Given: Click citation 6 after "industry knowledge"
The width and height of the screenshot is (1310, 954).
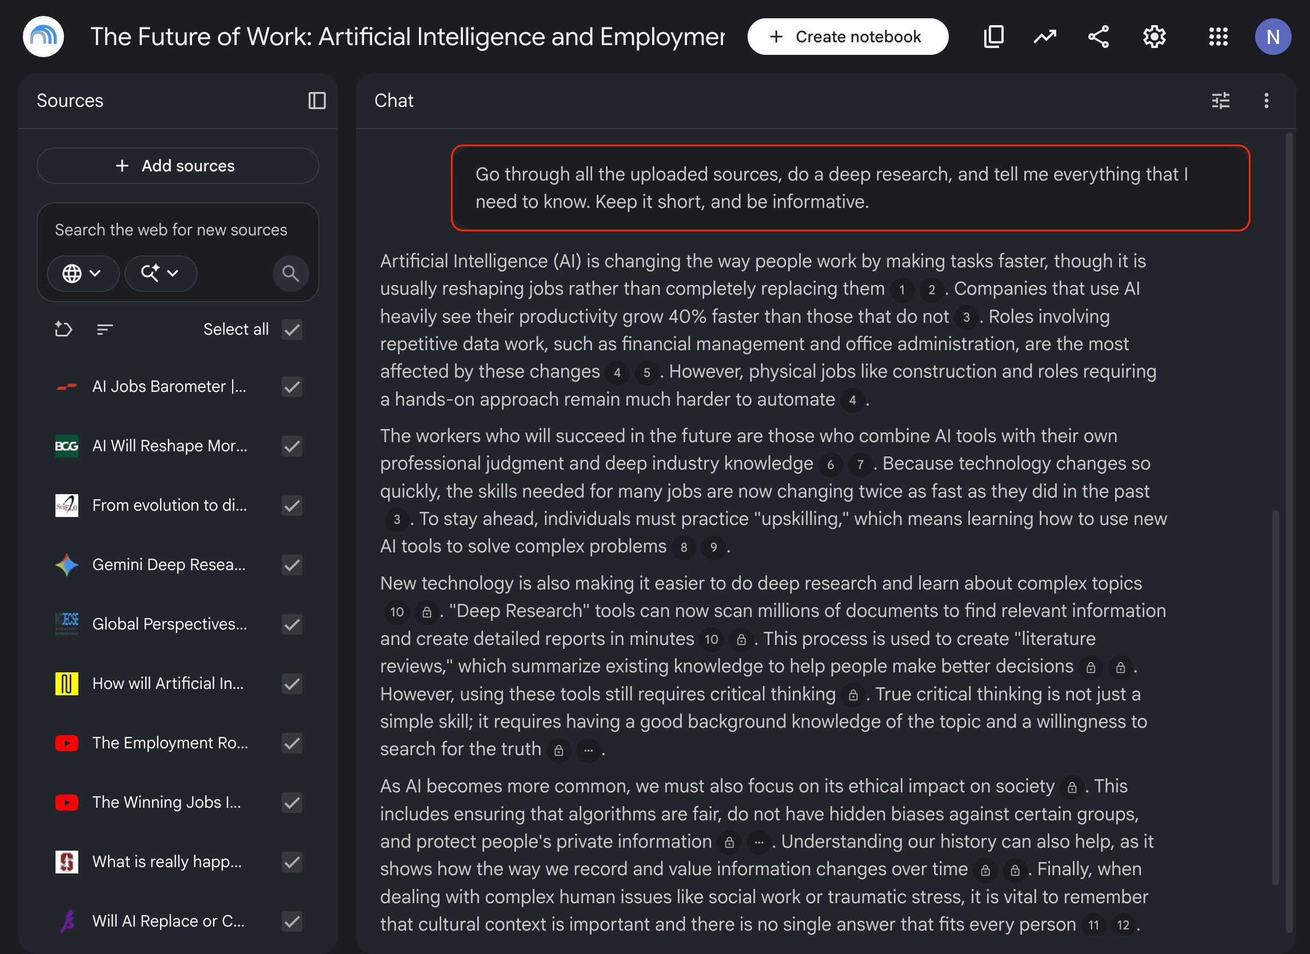Looking at the screenshot, I should coord(830,464).
